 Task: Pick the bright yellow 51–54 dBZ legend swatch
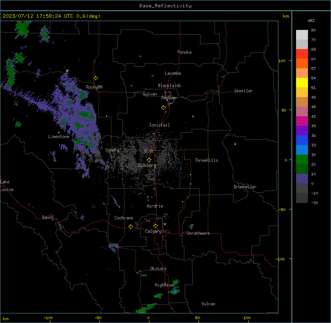[x=302, y=82]
